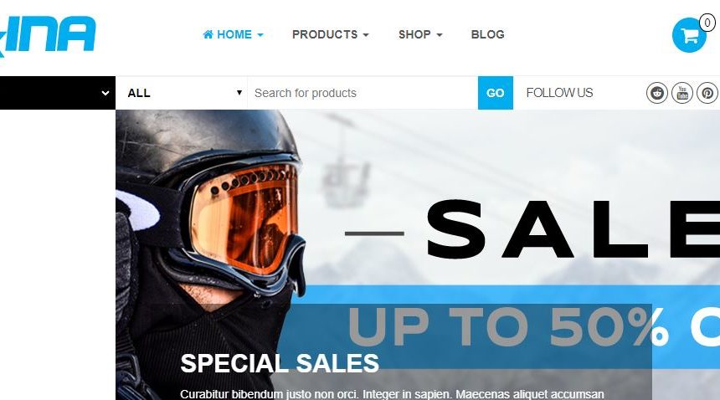
Task: Click the SPECIAL SALES heading
Action: (x=280, y=363)
